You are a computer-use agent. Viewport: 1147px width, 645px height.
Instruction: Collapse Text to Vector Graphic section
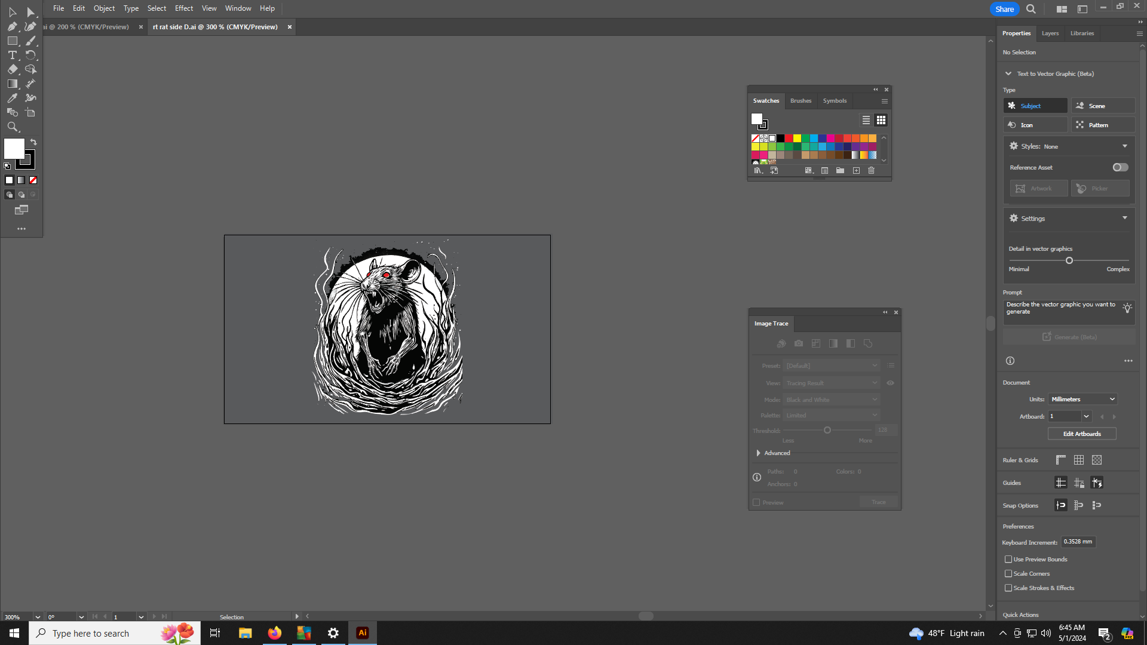click(1008, 73)
